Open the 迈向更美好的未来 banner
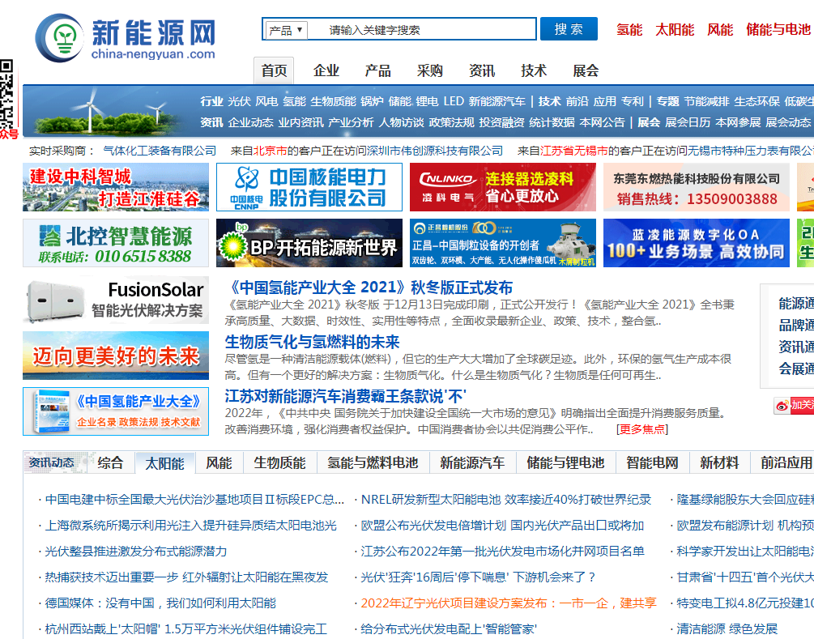This screenshot has height=639, width=814. click(116, 356)
